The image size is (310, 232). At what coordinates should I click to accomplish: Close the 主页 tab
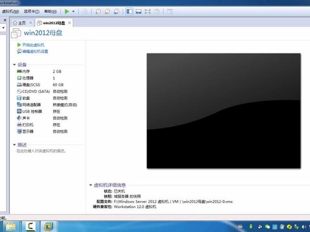[x=31, y=23]
